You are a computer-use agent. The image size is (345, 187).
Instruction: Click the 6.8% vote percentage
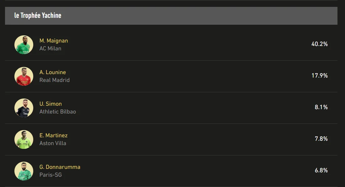[321, 170]
